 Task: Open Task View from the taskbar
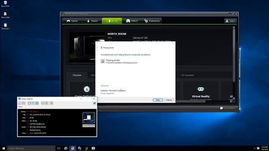59,148
